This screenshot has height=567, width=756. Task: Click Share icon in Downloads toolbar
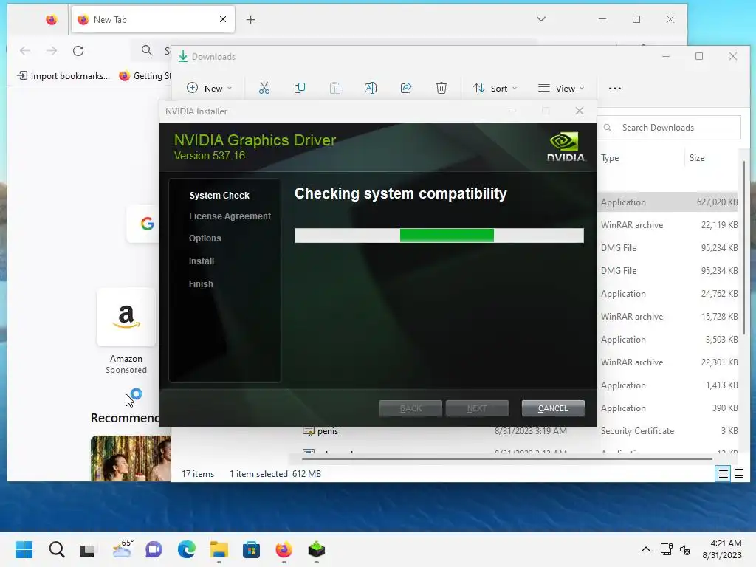click(406, 89)
